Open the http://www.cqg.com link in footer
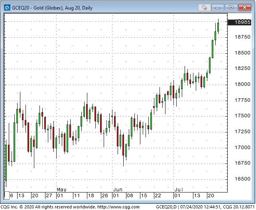 point(118,207)
